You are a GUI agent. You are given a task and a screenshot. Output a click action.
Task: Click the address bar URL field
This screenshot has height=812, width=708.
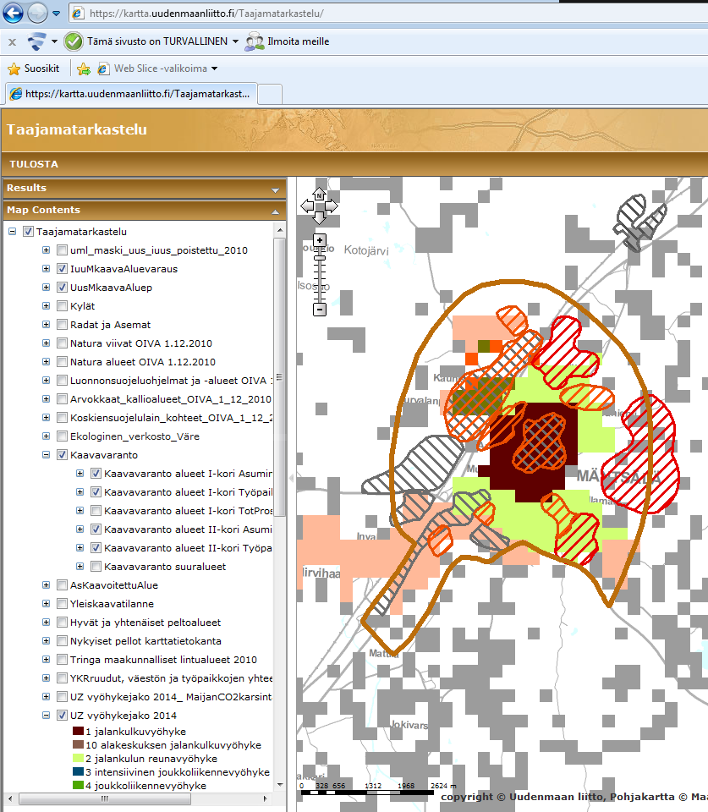tap(388, 14)
